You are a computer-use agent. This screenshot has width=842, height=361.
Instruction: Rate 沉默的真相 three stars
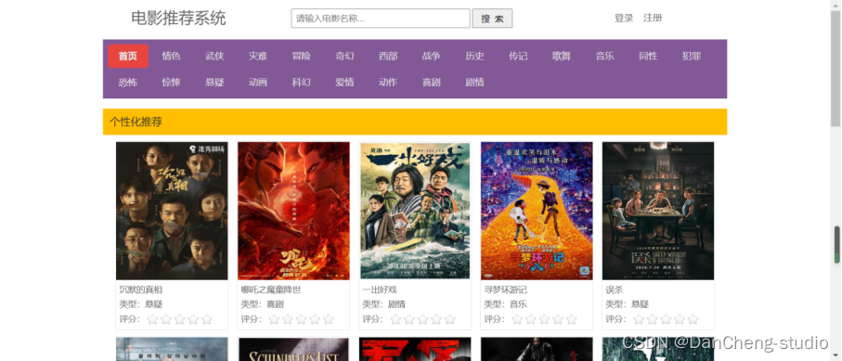[x=180, y=319]
